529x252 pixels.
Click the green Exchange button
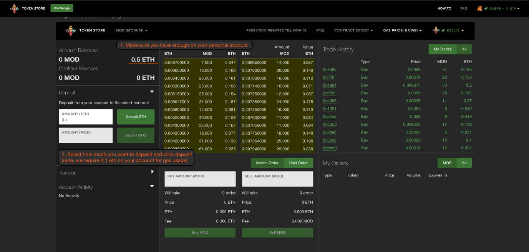click(62, 8)
